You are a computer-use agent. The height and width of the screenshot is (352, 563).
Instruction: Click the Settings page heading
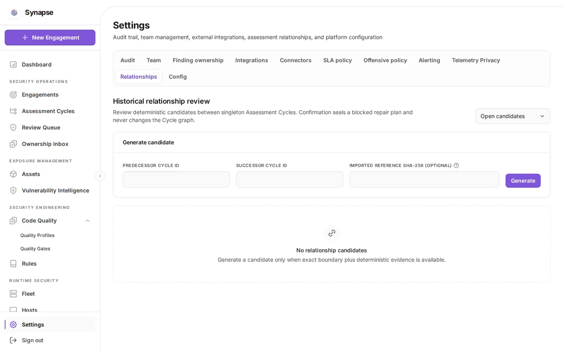tap(131, 25)
